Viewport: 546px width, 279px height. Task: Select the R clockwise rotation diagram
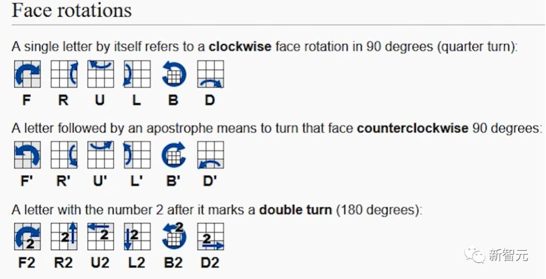(64, 74)
